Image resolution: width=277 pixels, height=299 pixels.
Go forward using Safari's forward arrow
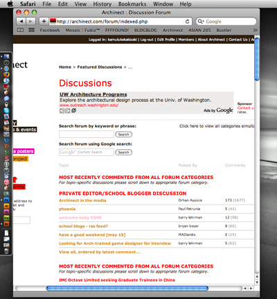pos(31,22)
